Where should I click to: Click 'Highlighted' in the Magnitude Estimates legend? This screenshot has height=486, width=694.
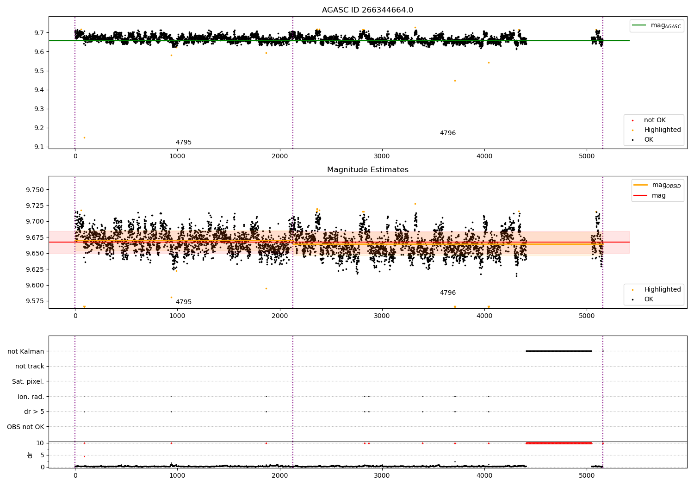click(x=663, y=290)
